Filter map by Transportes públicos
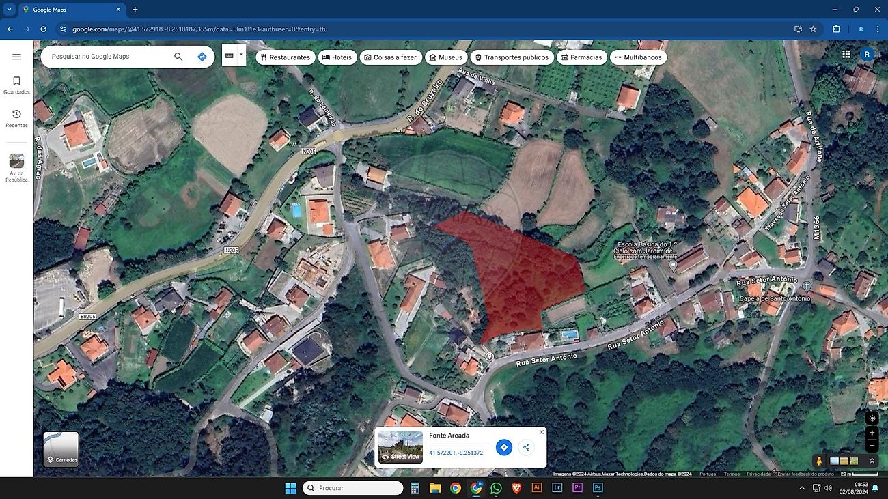The width and height of the screenshot is (888, 499). coord(512,57)
